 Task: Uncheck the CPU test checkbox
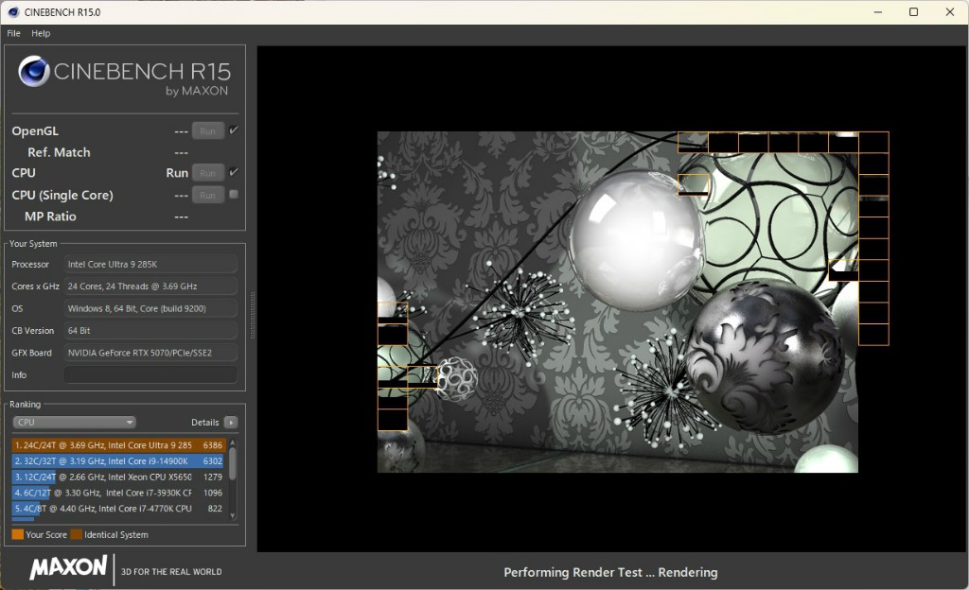tap(233, 172)
